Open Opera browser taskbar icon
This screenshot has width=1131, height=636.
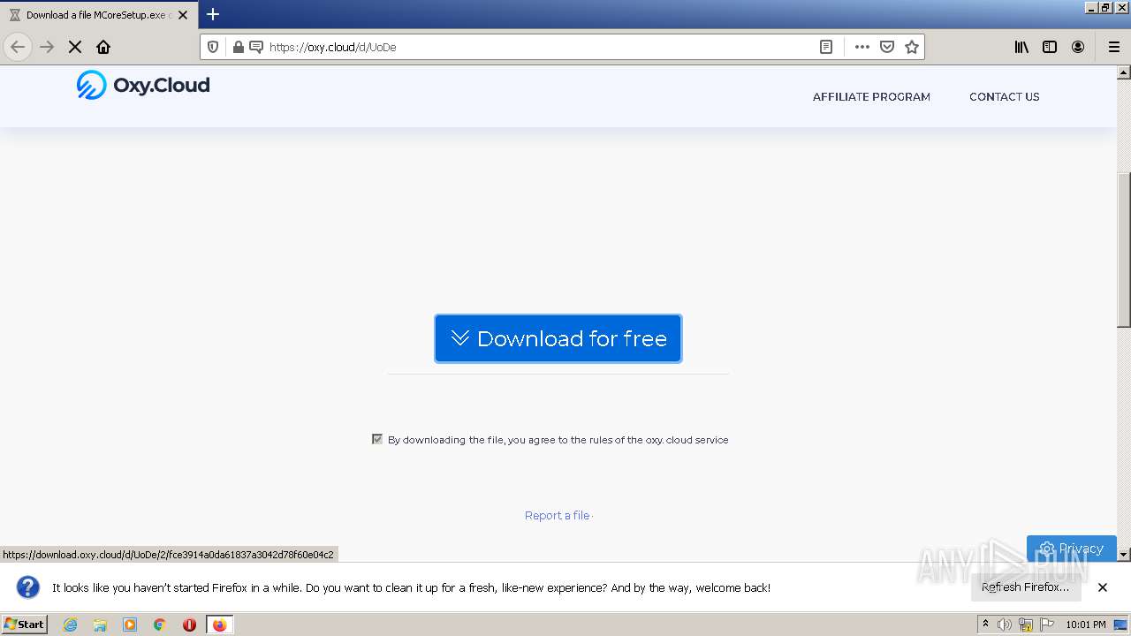pyautogui.click(x=189, y=625)
